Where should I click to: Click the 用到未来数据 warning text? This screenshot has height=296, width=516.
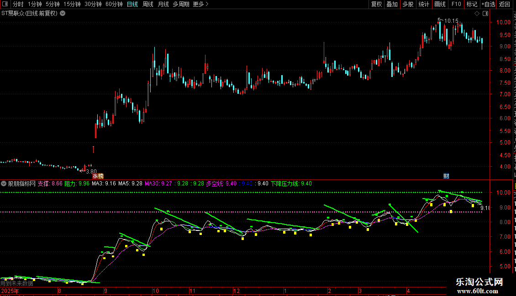(17, 283)
